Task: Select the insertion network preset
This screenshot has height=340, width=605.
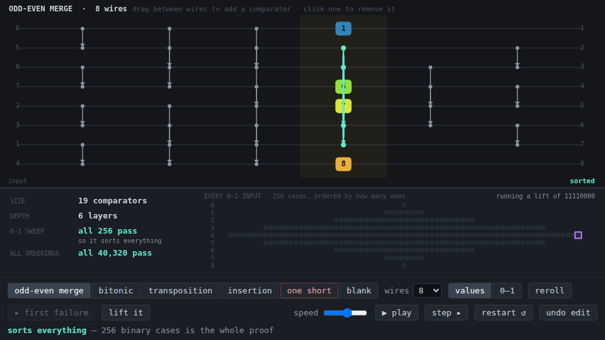Action: [250, 291]
